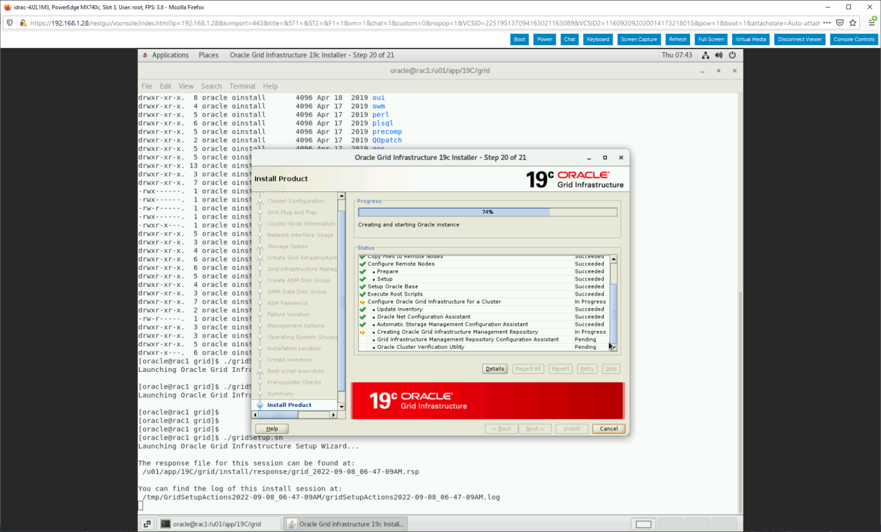This screenshot has height=532, width=881.
Task: Click the network status icon in top panel
Action: click(x=705, y=55)
